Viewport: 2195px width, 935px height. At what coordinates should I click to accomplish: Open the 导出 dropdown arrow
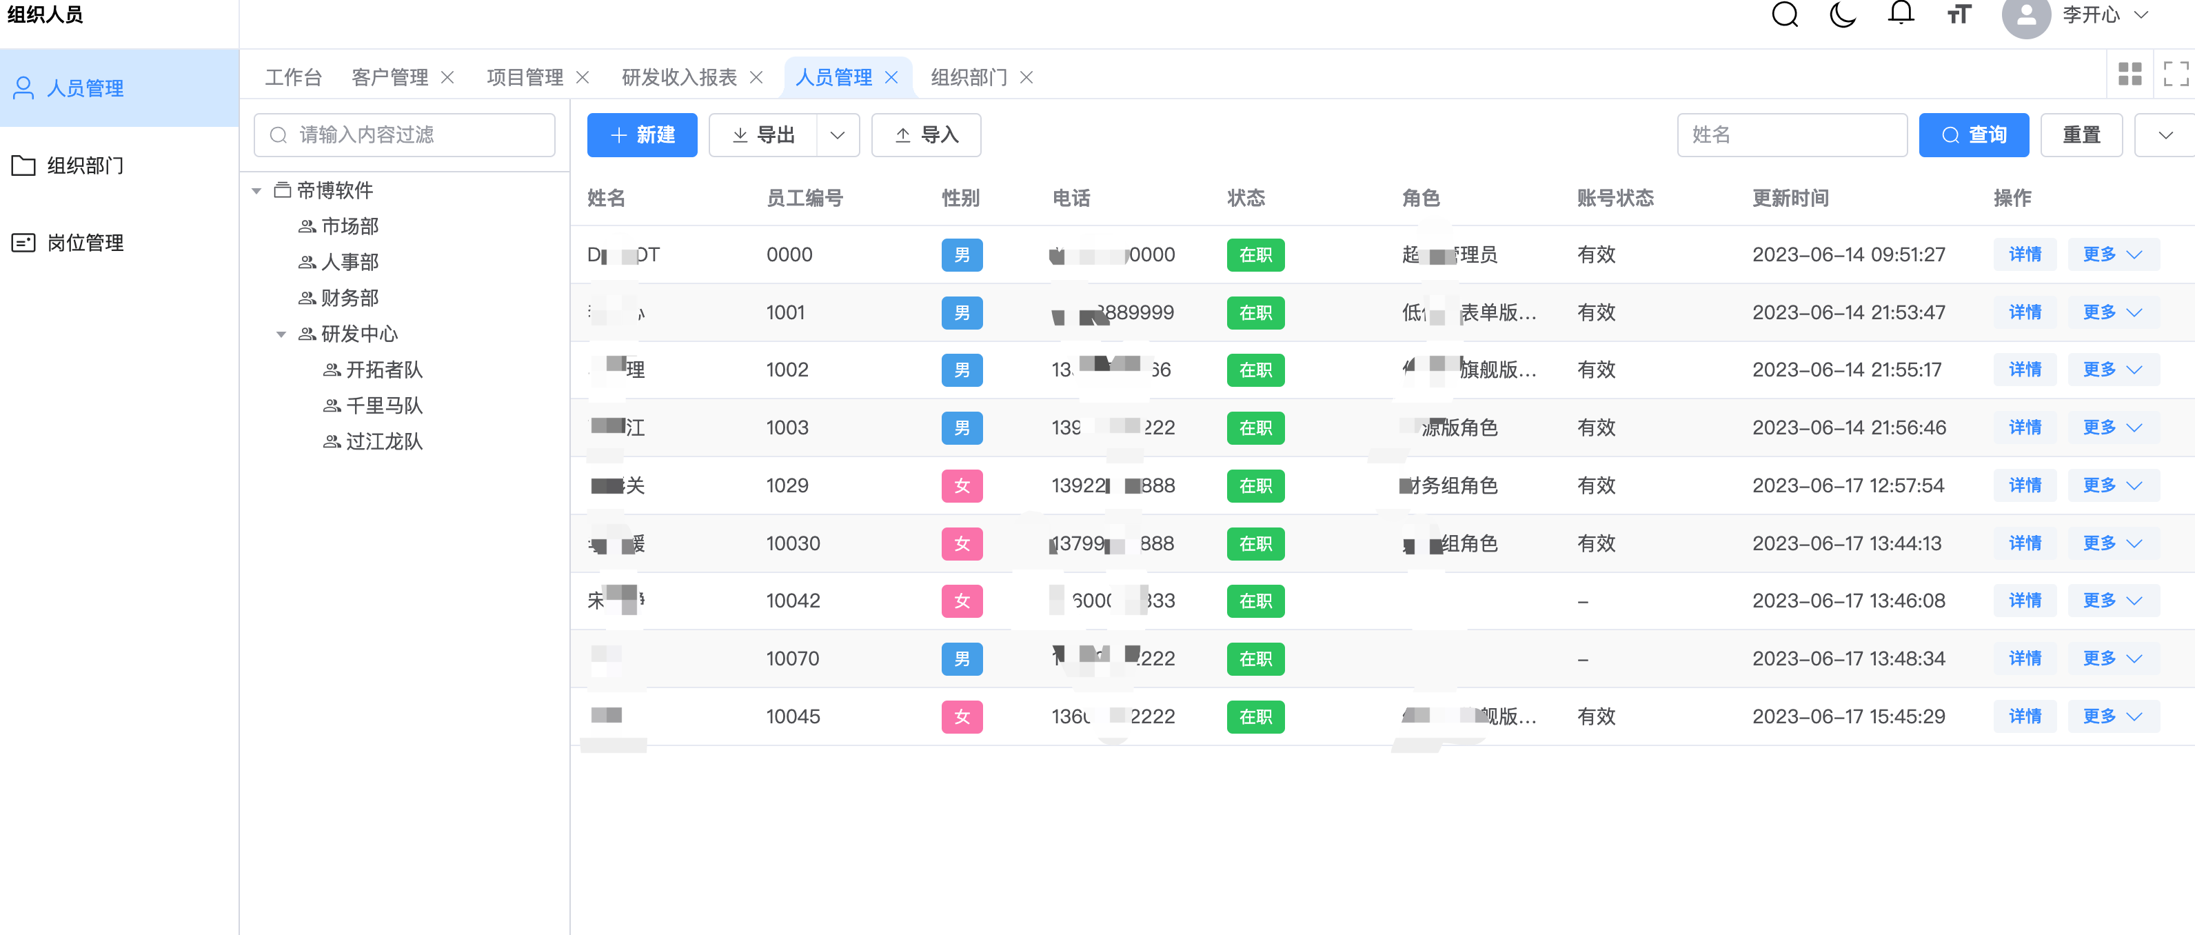click(x=838, y=134)
